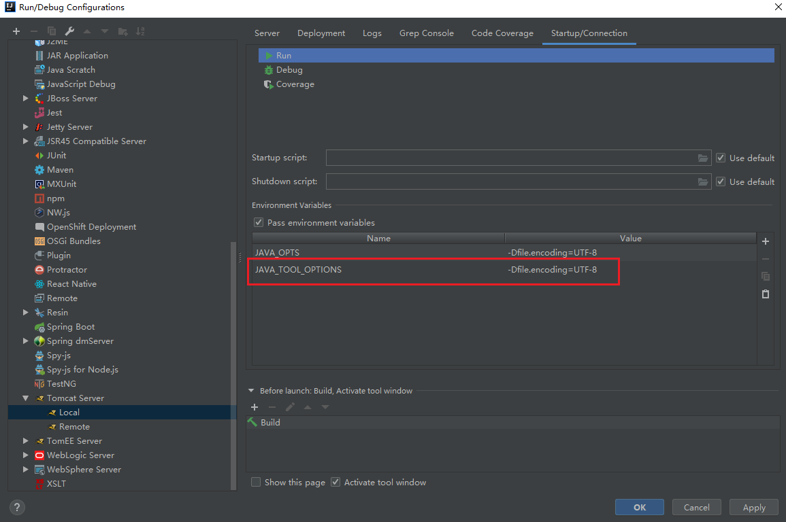This screenshot has width=786, height=522.
Task: Select Tomcat Remote configuration
Action: pyautogui.click(x=74, y=427)
